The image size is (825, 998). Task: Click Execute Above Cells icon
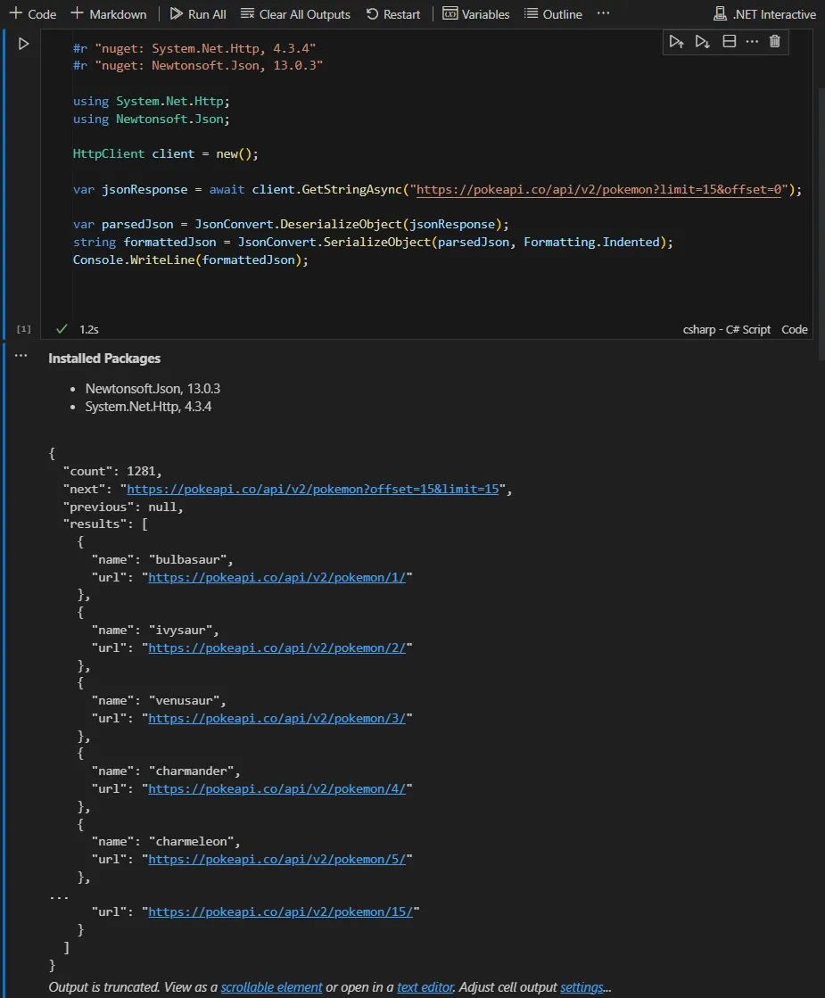click(x=677, y=41)
